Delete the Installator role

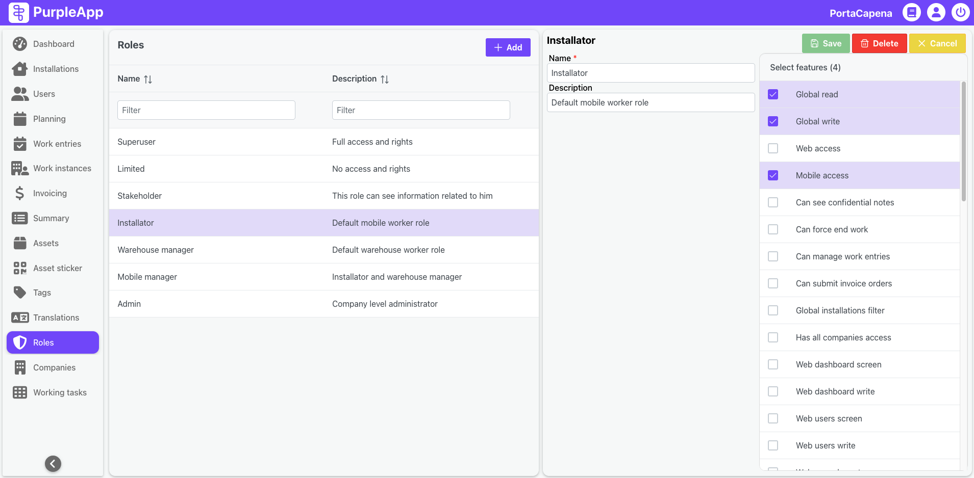[879, 43]
